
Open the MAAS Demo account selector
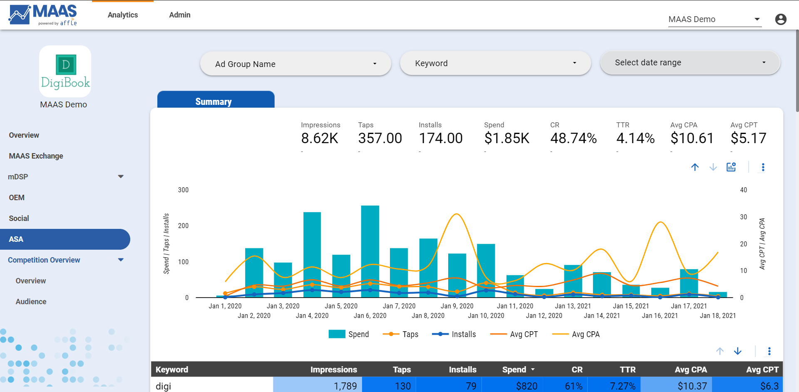point(714,19)
